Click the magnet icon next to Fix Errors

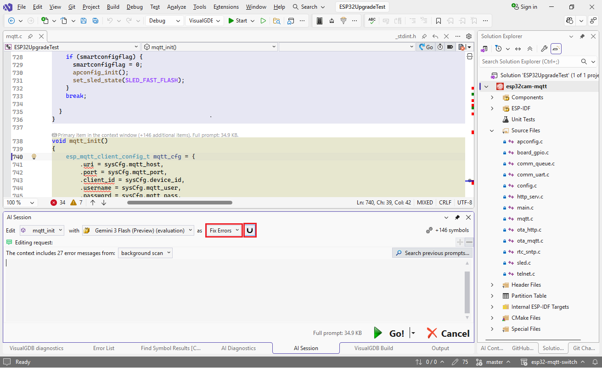tap(250, 230)
